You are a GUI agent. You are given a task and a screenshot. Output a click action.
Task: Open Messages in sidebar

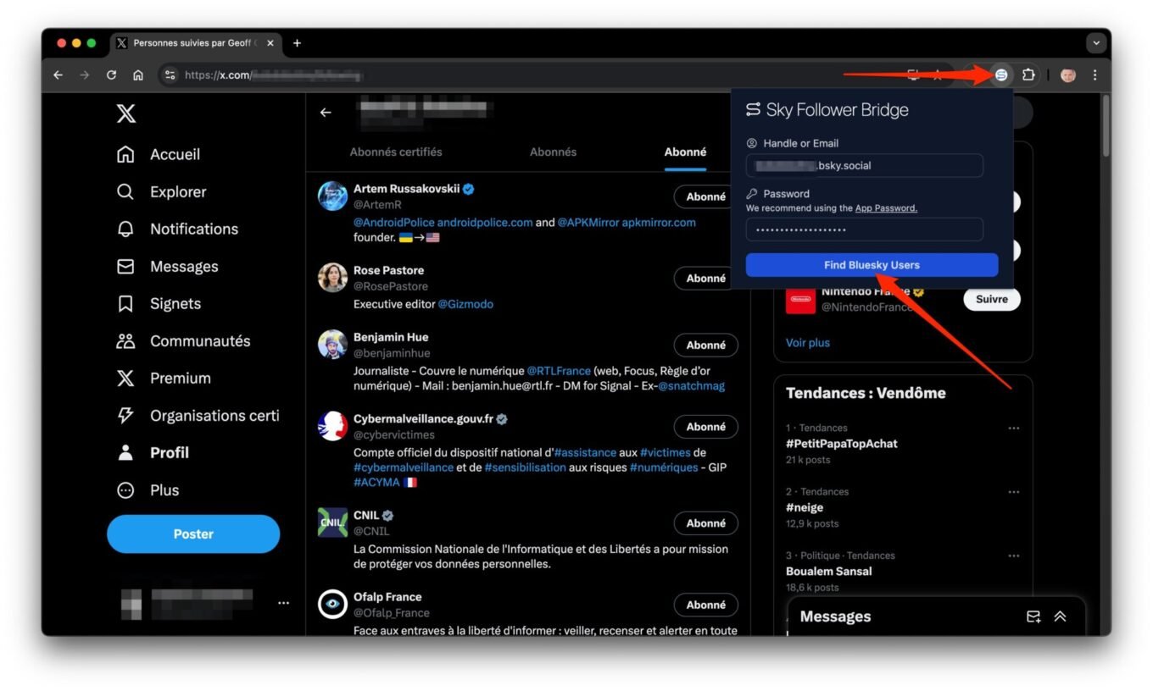[168, 266]
